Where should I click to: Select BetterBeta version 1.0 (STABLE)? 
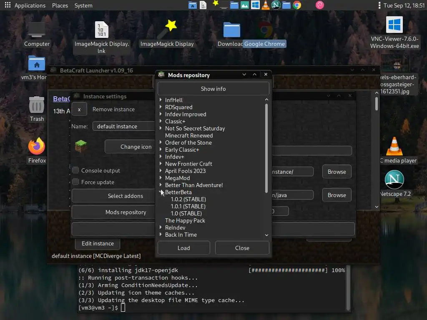(x=186, y=213)
